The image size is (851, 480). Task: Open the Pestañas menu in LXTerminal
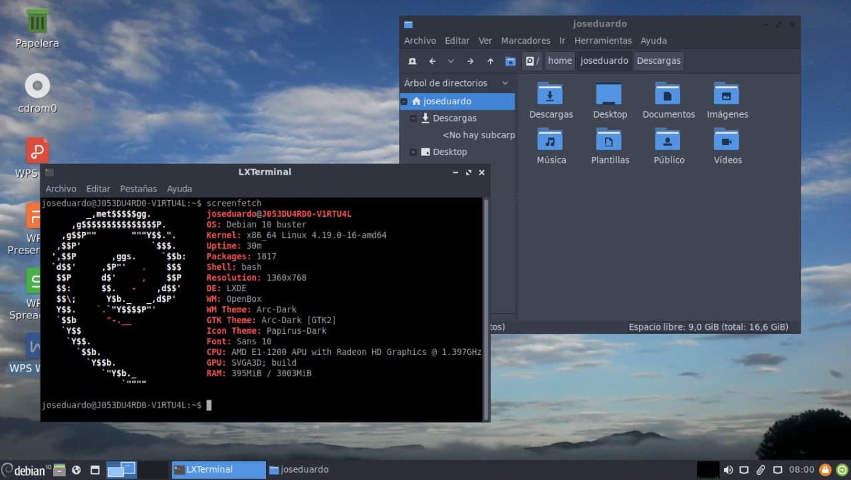[138, 189]
